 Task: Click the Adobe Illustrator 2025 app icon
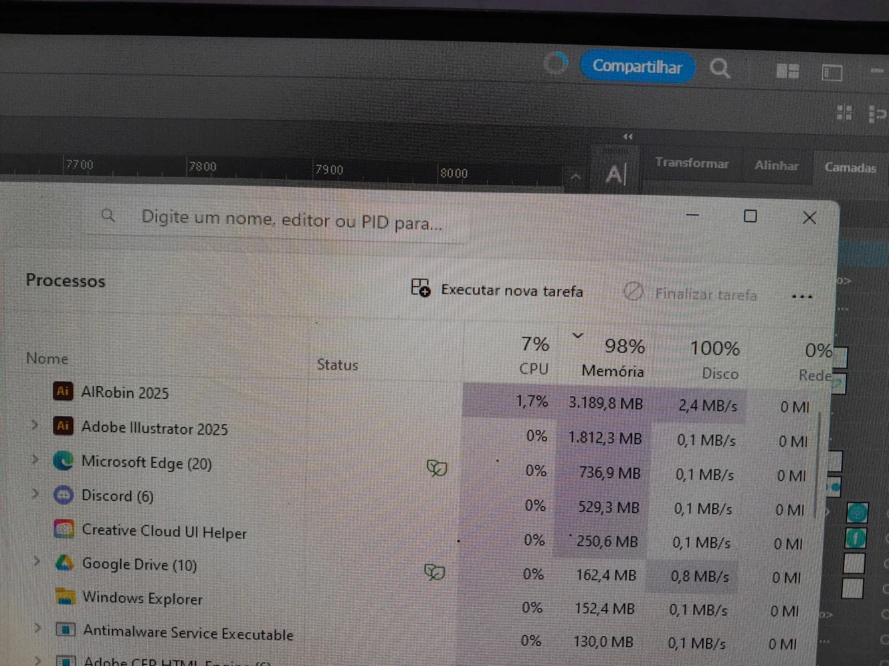(x=63, y=426)
